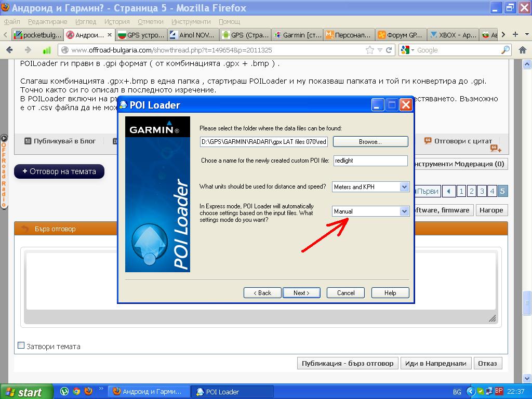The height and width of the screenshot is (399, 532).
Task: Switch to pocketbulg... tab
Action: tap(37, 35)
